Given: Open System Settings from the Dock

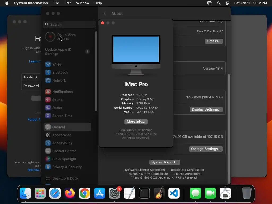Looking at the screenshot, I should coord(114,193).
